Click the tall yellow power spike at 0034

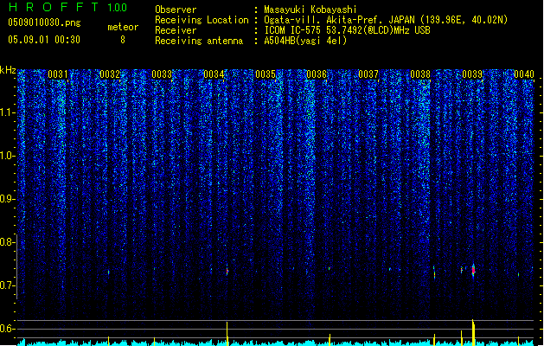[227, 333]
